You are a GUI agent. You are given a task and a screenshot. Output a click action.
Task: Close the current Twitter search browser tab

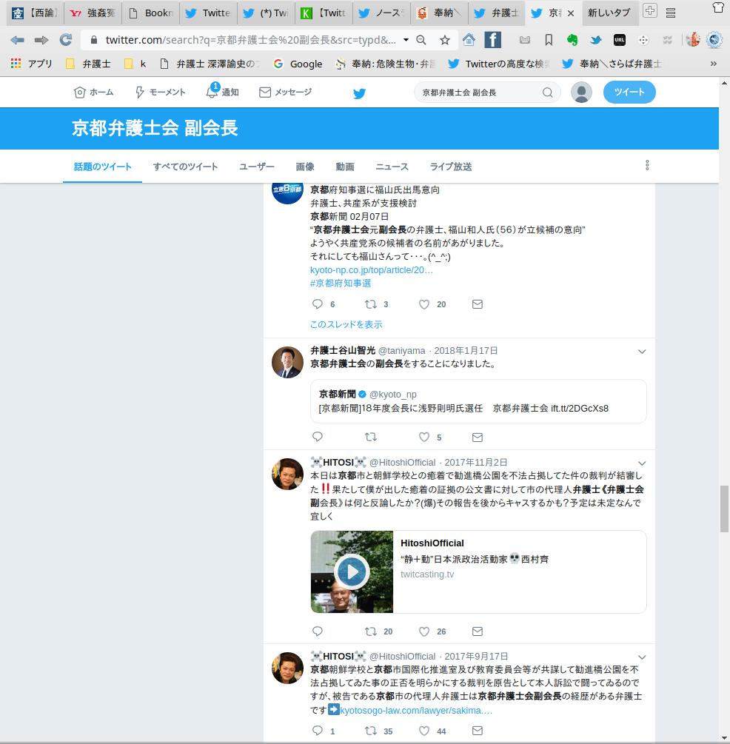(571, 13)
